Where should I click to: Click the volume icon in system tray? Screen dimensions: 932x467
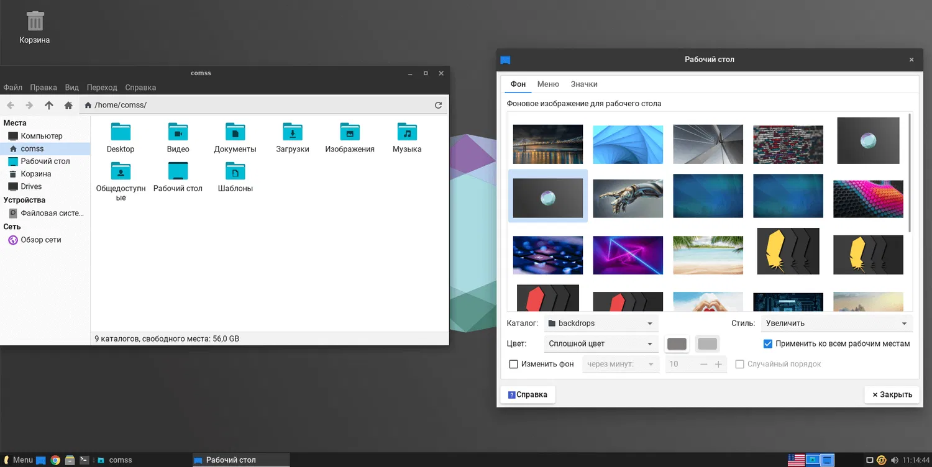pyautogui.click(x=894, y=460)
